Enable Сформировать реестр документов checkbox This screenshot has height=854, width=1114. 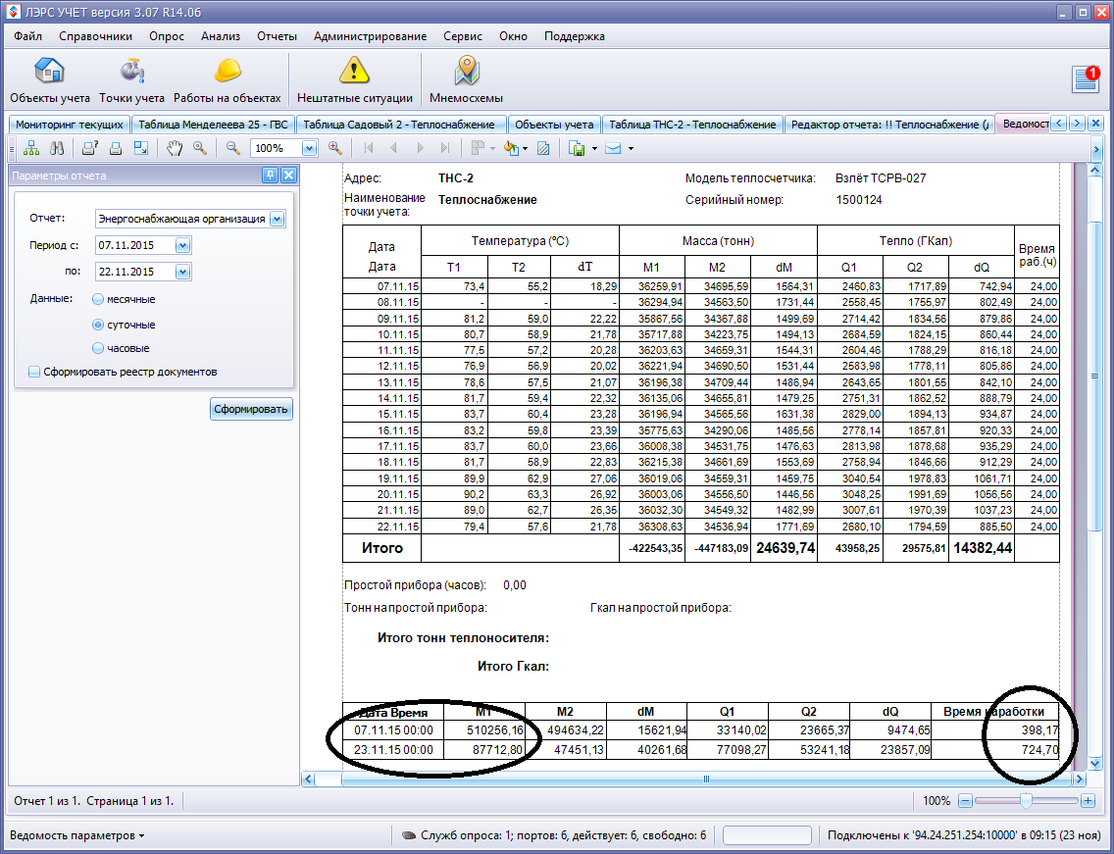pos(33,372)
